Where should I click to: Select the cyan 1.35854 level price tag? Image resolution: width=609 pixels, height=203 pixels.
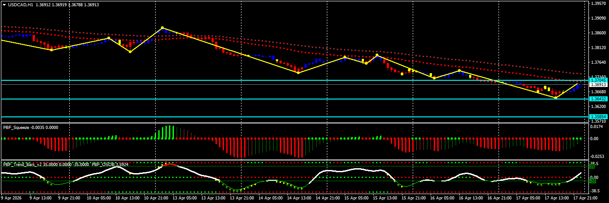598,116
